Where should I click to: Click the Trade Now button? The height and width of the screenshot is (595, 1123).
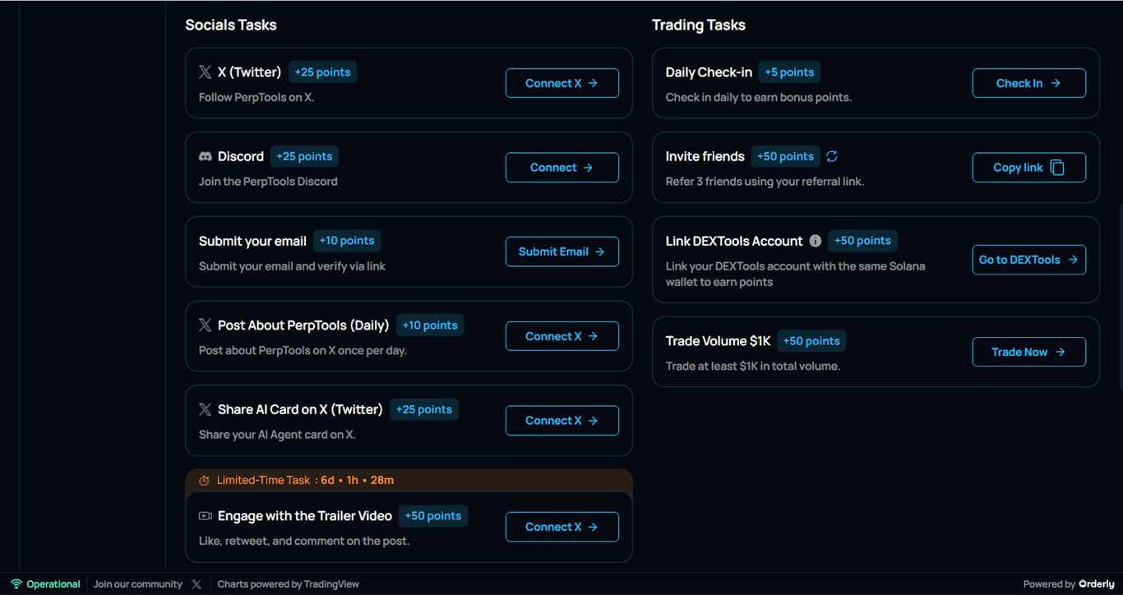point(1029,352)
